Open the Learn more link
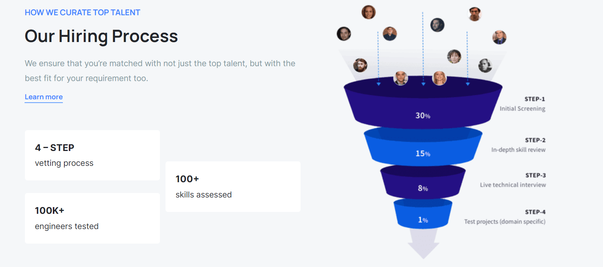Viewport: 603px width, 267px height. (x=44, y=97)
